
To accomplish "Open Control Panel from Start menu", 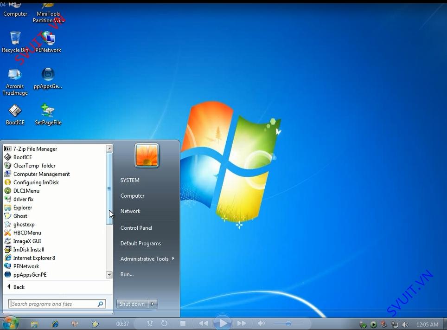I will click(x=136, y=228).
